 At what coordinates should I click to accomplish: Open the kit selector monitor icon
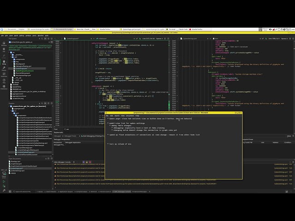pos(4,173)
